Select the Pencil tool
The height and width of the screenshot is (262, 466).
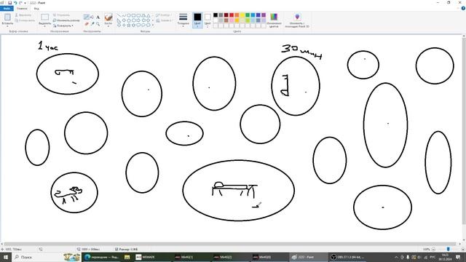pos(87,17)
